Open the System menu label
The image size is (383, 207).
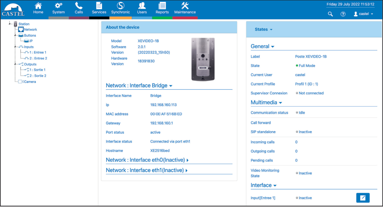(x=59, y=12)
